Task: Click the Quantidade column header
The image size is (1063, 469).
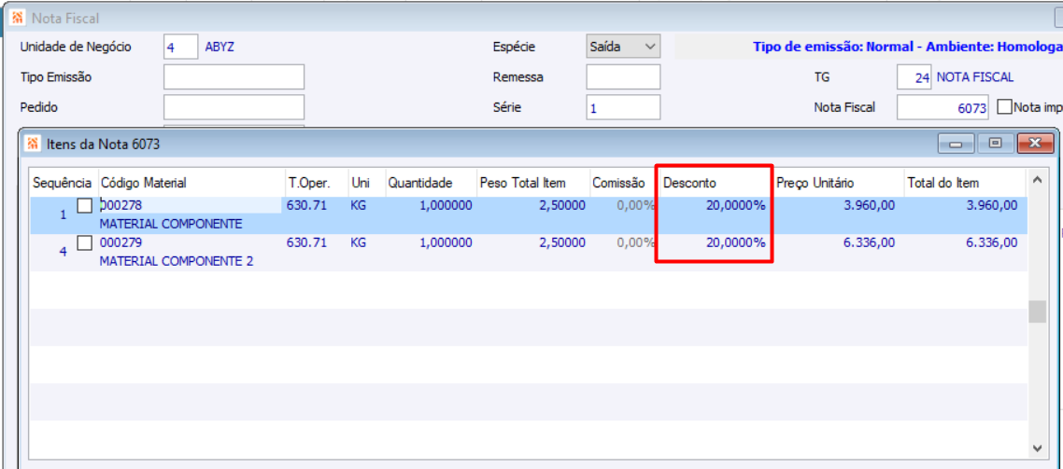Action: point(431,183)
